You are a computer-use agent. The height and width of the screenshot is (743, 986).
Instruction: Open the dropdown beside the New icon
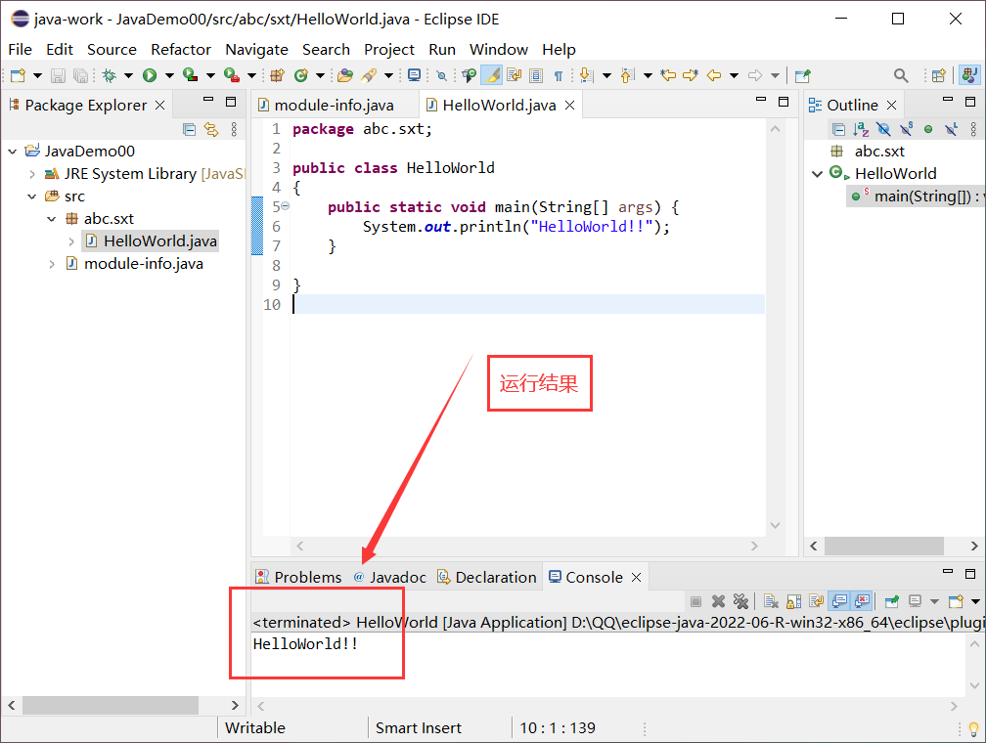(37, 76)
